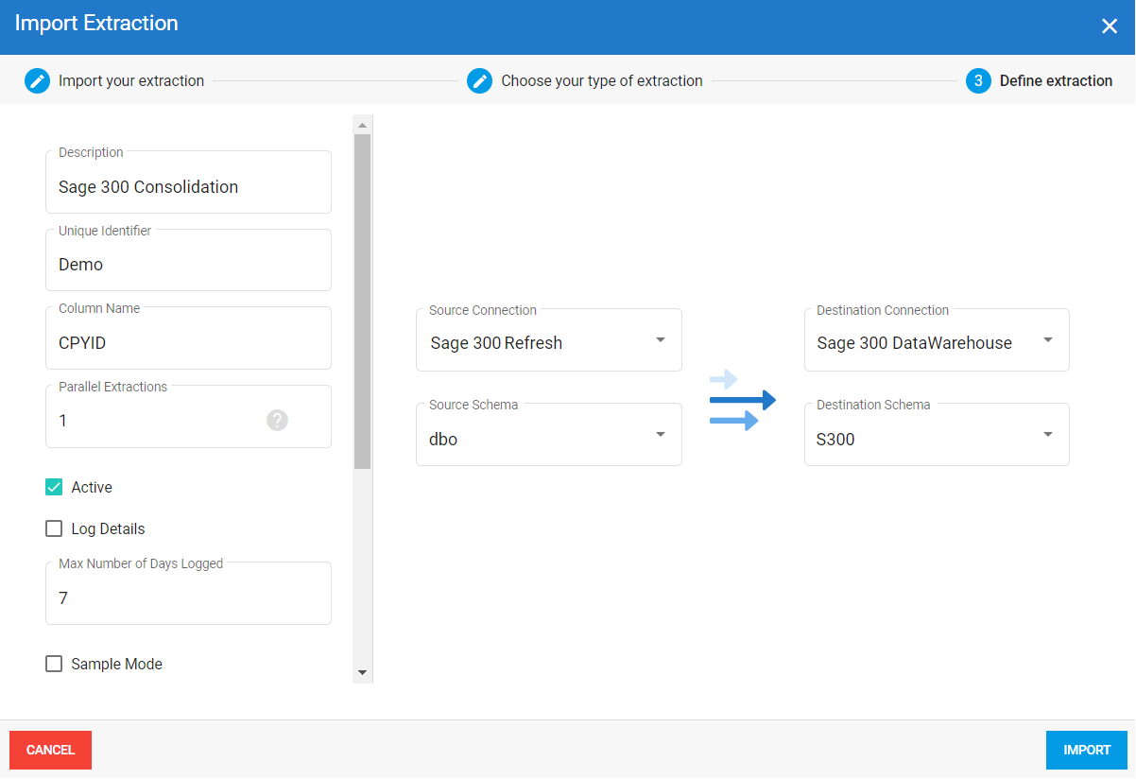Go to Choose your type of extraction step
Image resolution: width=1136 pixels, height=779 pixels.
[x=601, y=81]
